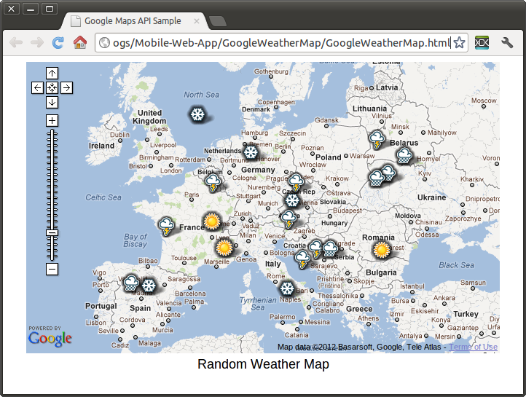This screenshot has width=526, height=397.
Task: Click the thunderstorm marker over Belgium
Action: (213, 183)
